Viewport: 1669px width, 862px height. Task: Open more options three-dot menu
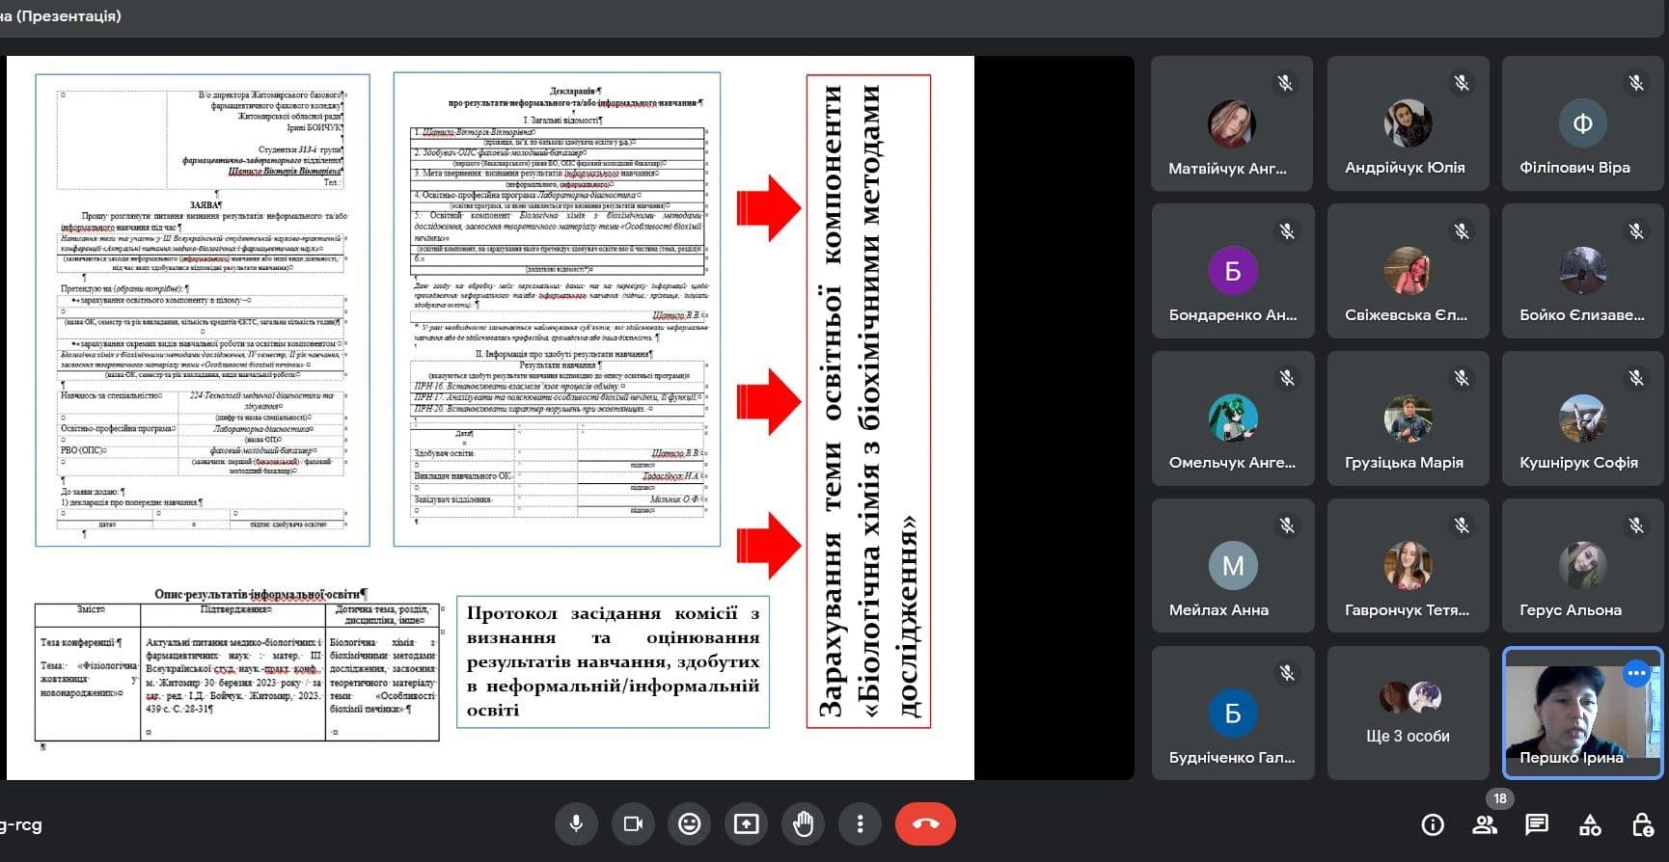(x=860, y=823)
